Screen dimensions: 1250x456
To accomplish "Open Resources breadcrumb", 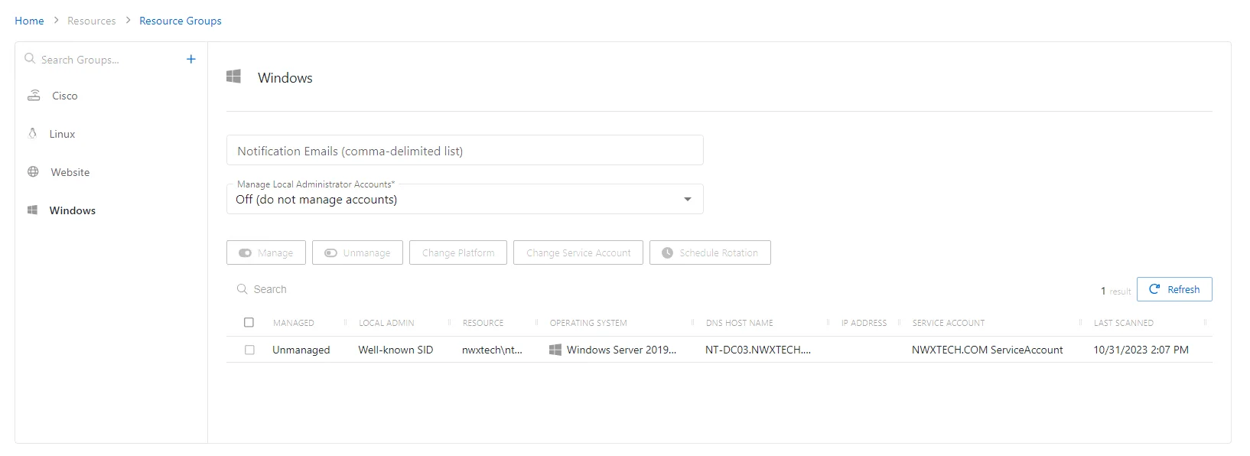I will [92, 21].
